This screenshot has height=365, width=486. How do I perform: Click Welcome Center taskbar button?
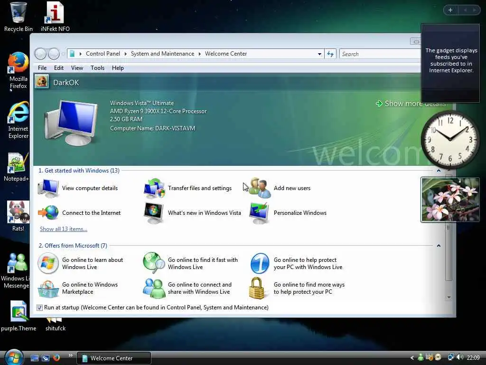[x=114, y=358]
